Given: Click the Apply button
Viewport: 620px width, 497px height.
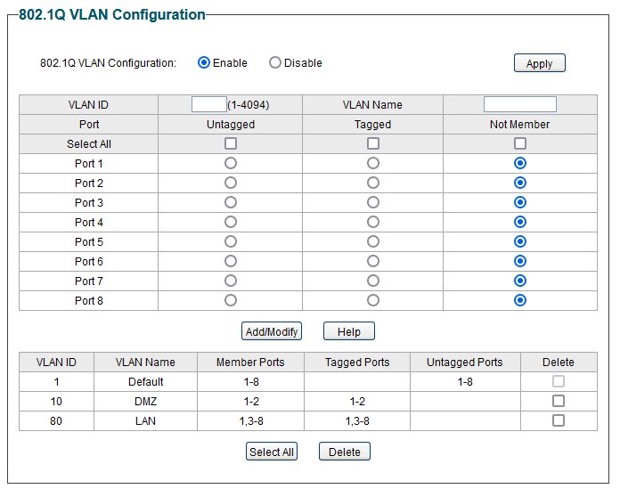Looking at the screenshot, I should click(x=539, y=63).
